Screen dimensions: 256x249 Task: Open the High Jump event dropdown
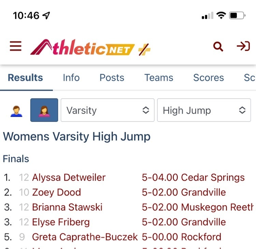pos(204,110)
